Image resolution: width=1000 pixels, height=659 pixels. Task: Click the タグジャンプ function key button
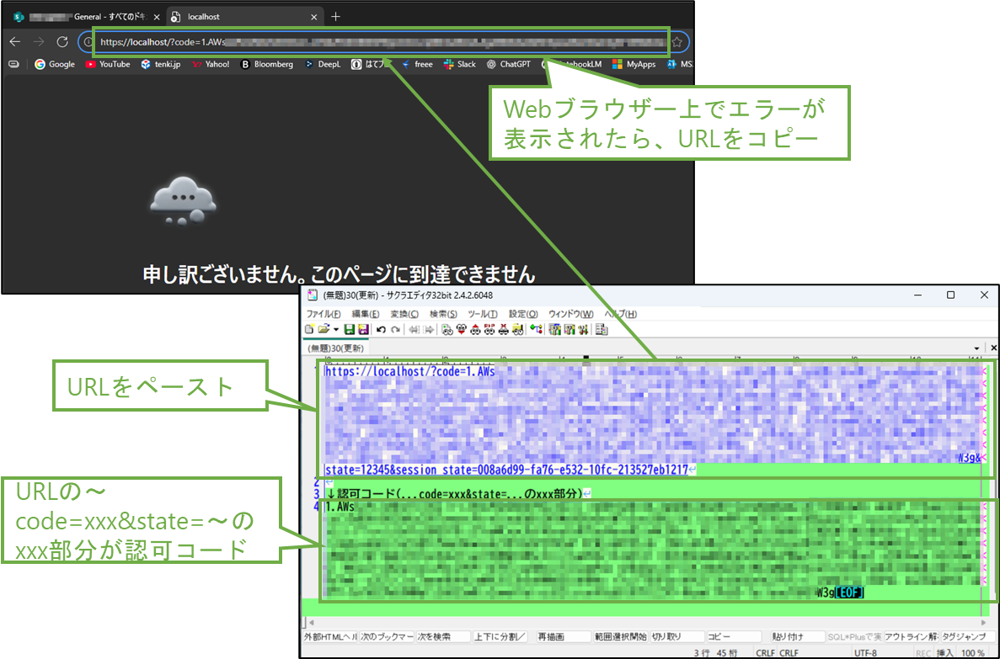click(x=967, y=636)
